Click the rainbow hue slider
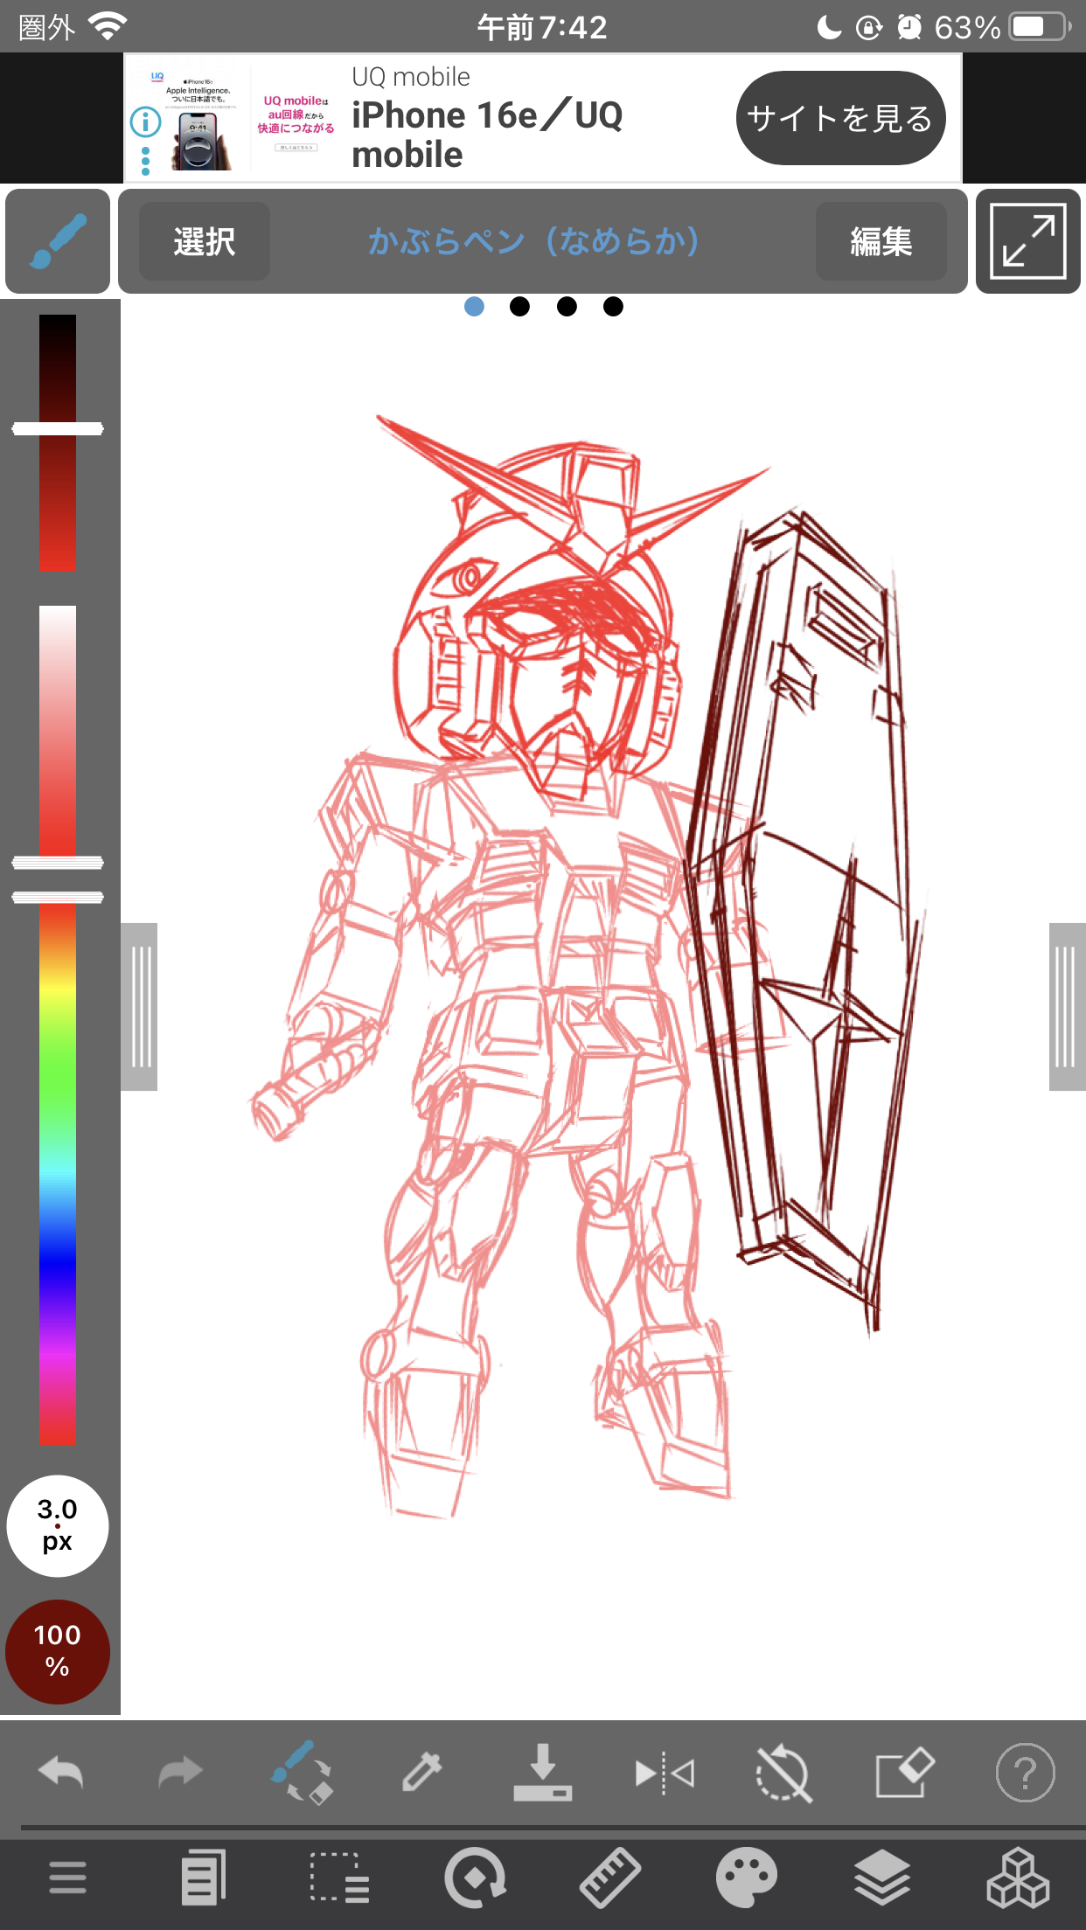The height and width of the screenshot is (1930, 1086). pyautogui.click(x=58, y=1171)
